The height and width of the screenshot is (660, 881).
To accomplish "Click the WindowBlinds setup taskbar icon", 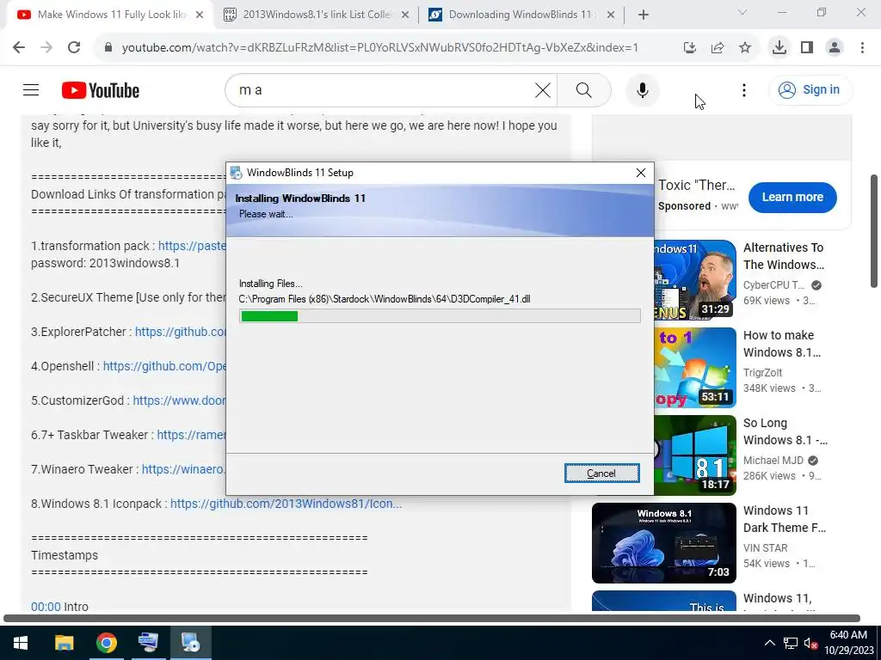I will (190, 643).
